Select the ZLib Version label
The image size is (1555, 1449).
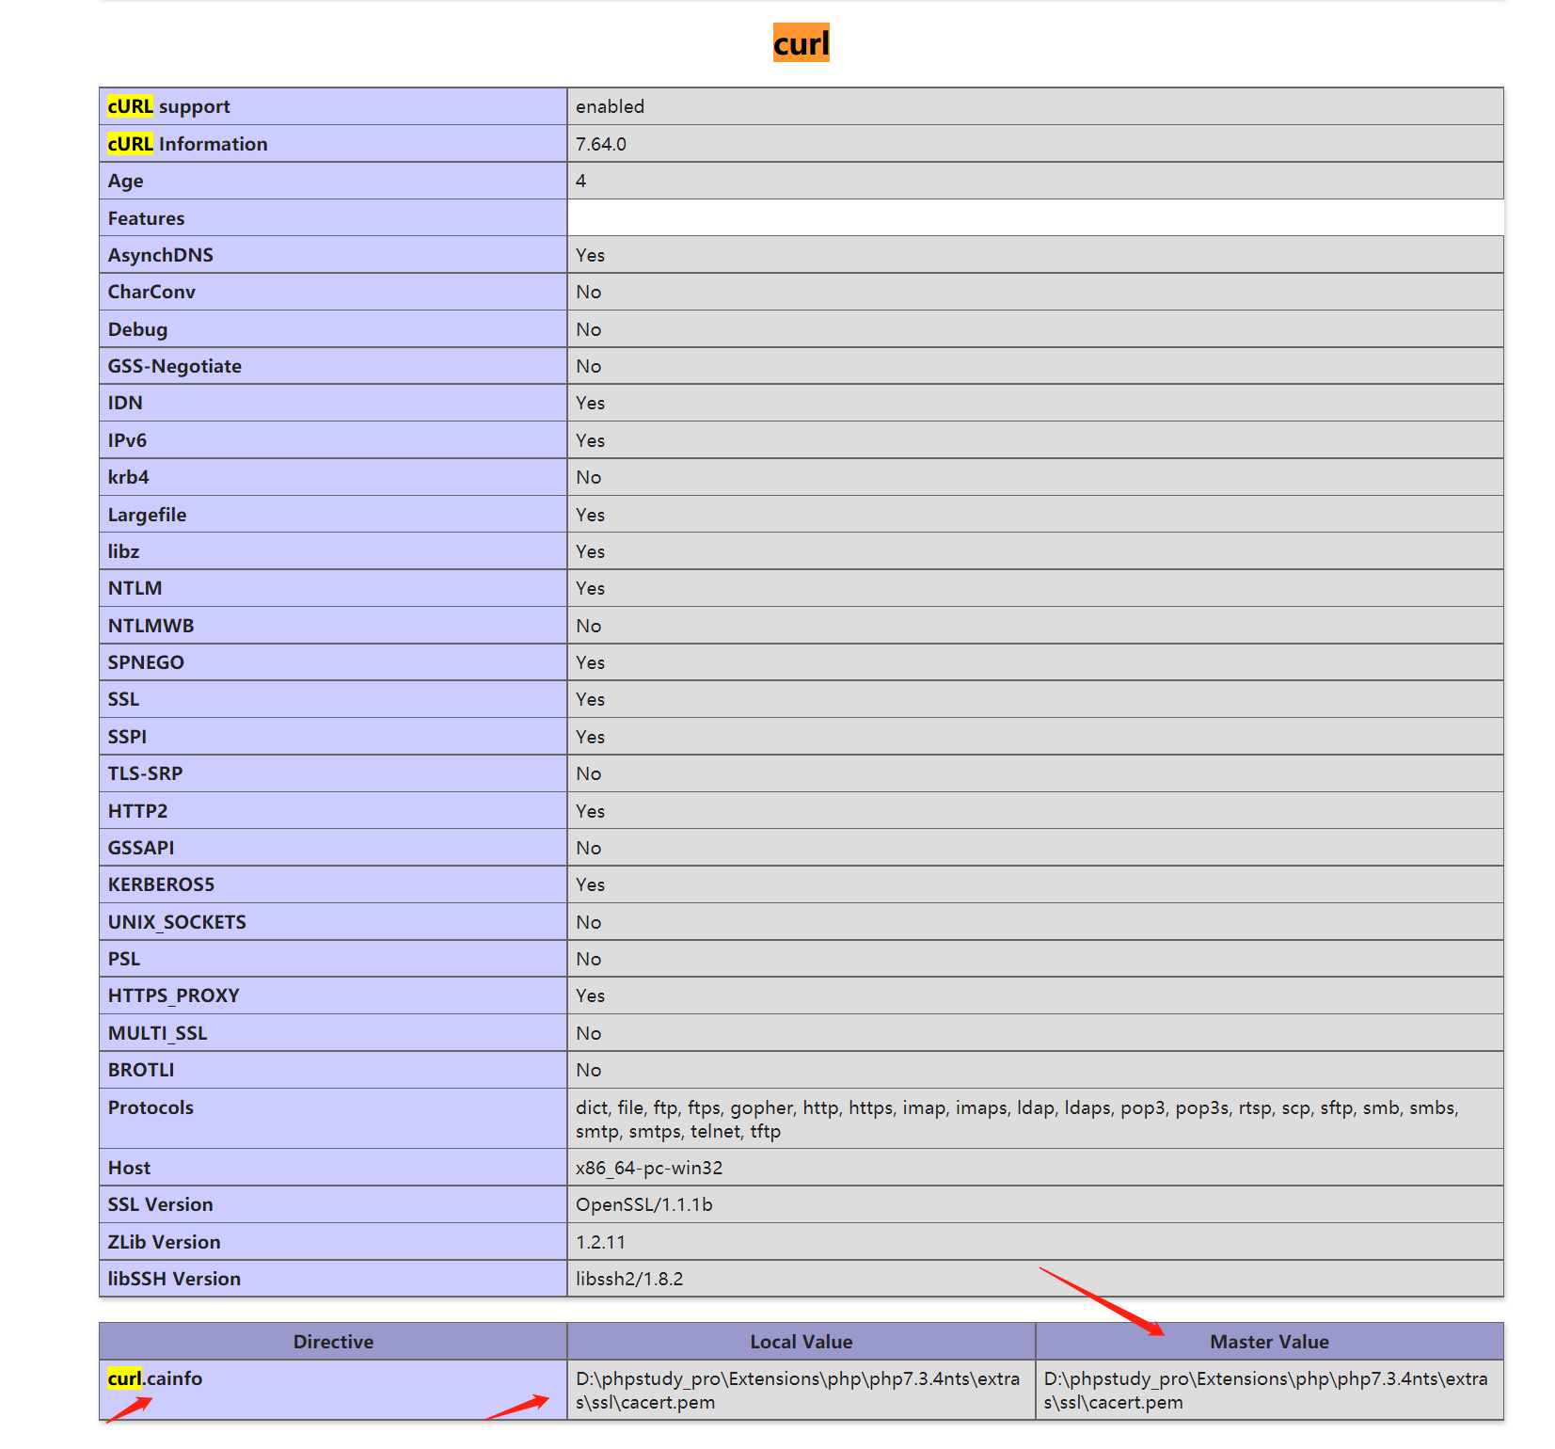click(164, 1242)
